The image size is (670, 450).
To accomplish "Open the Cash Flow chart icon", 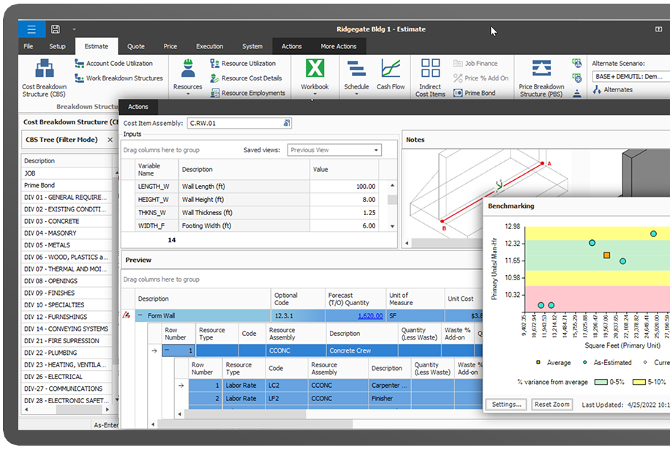I will 391,70.
